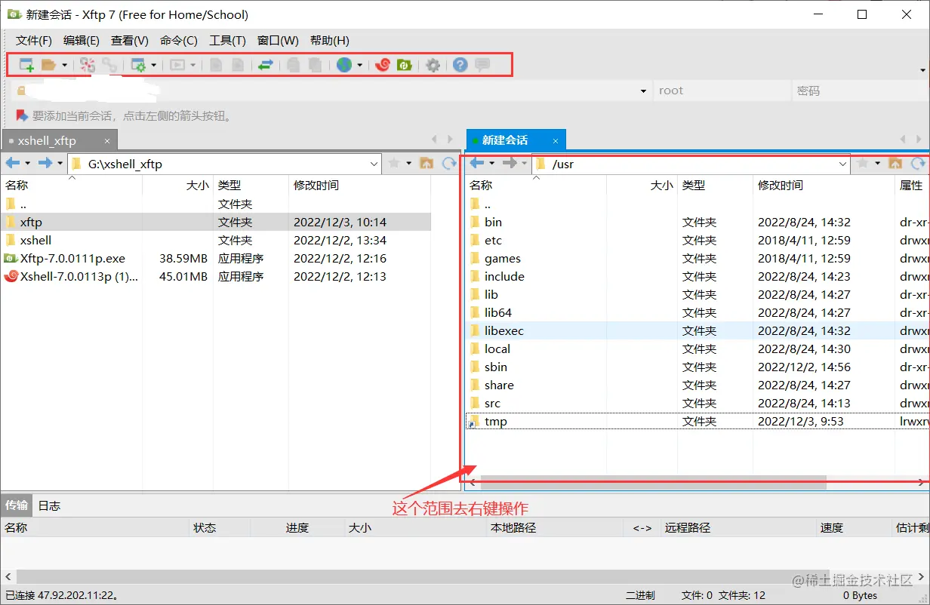This screenshot has width=930, height=605.
Task: Open the 文件(F) menu
Action: click(34, 41)
